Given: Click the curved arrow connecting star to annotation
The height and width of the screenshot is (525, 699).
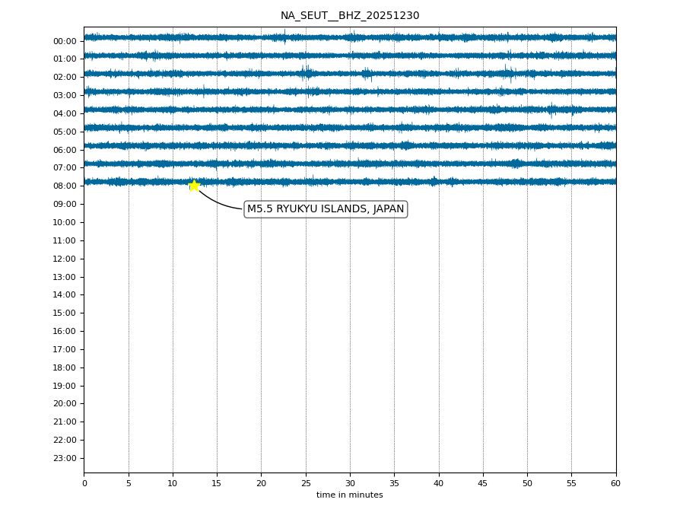Looking at the screenshot, I should [x=215, y=202].
